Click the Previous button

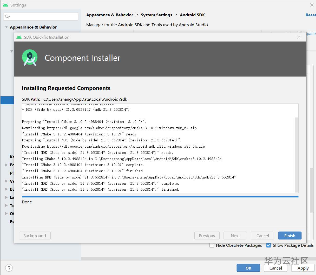tap(207, 236)
